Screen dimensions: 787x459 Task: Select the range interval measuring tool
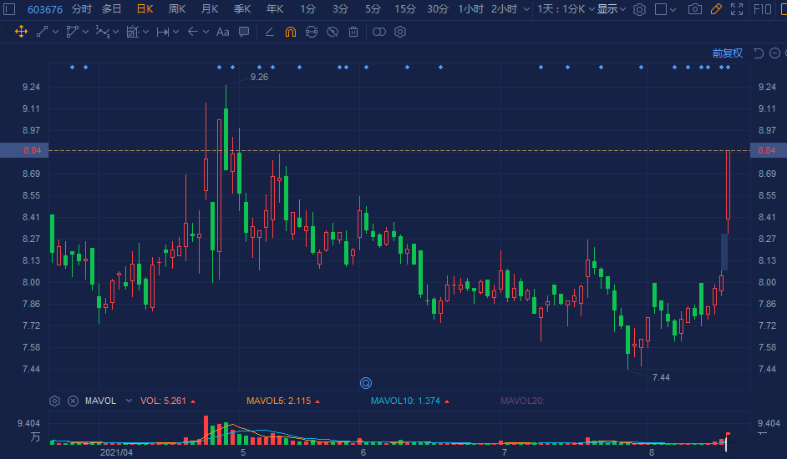coord(163,32)
